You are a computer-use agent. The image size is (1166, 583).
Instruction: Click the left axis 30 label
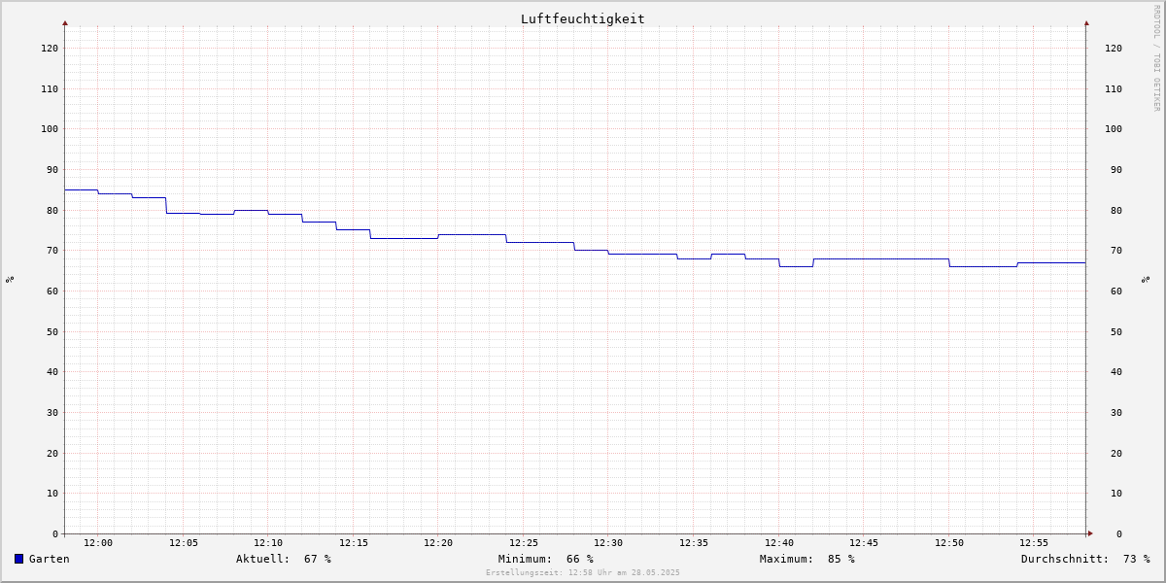(x=52, y=412)
